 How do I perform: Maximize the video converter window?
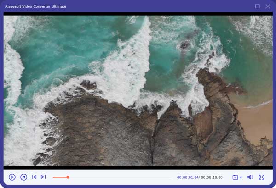[x=258, y=6]
